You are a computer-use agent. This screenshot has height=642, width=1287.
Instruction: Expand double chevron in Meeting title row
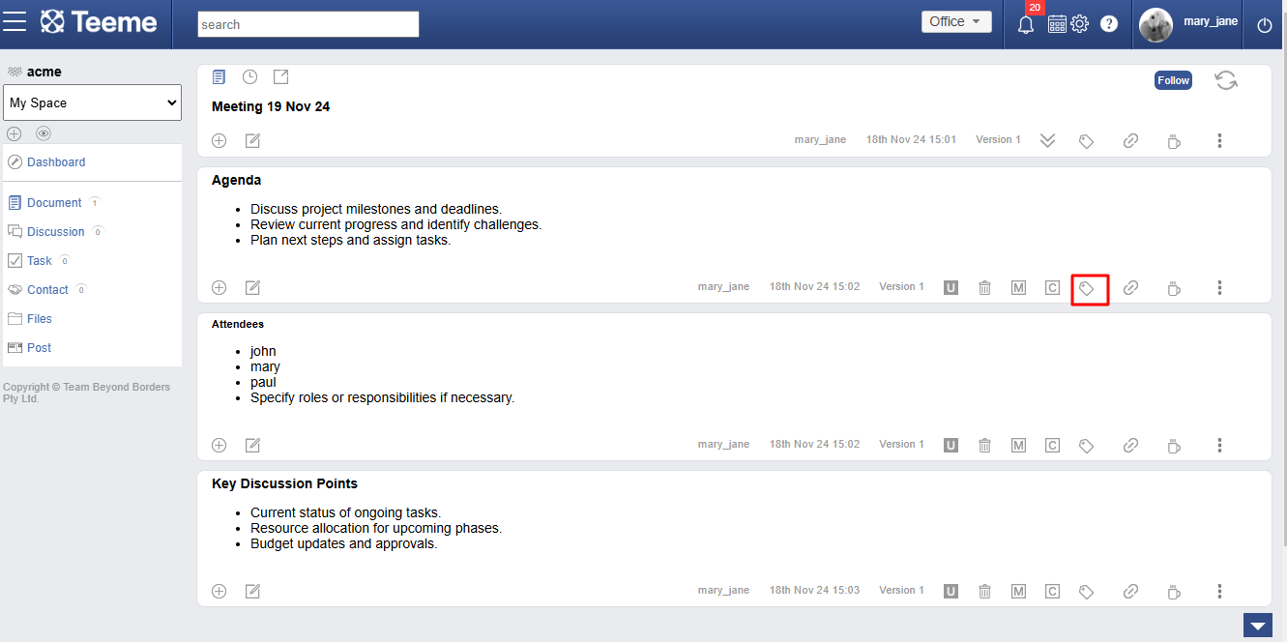1047,141
